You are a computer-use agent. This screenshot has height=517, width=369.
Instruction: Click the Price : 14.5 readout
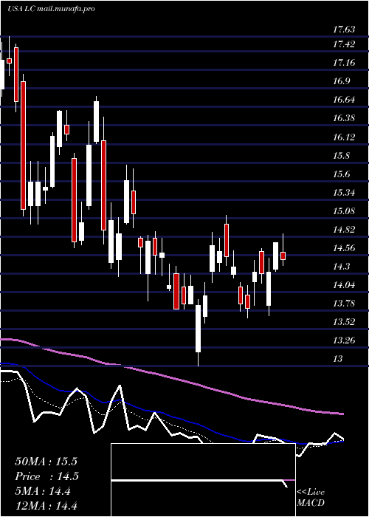coord(46,476)
